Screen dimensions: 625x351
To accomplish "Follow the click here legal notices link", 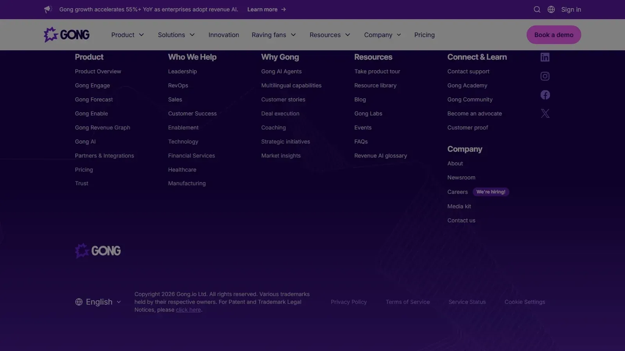I will 188,310.
